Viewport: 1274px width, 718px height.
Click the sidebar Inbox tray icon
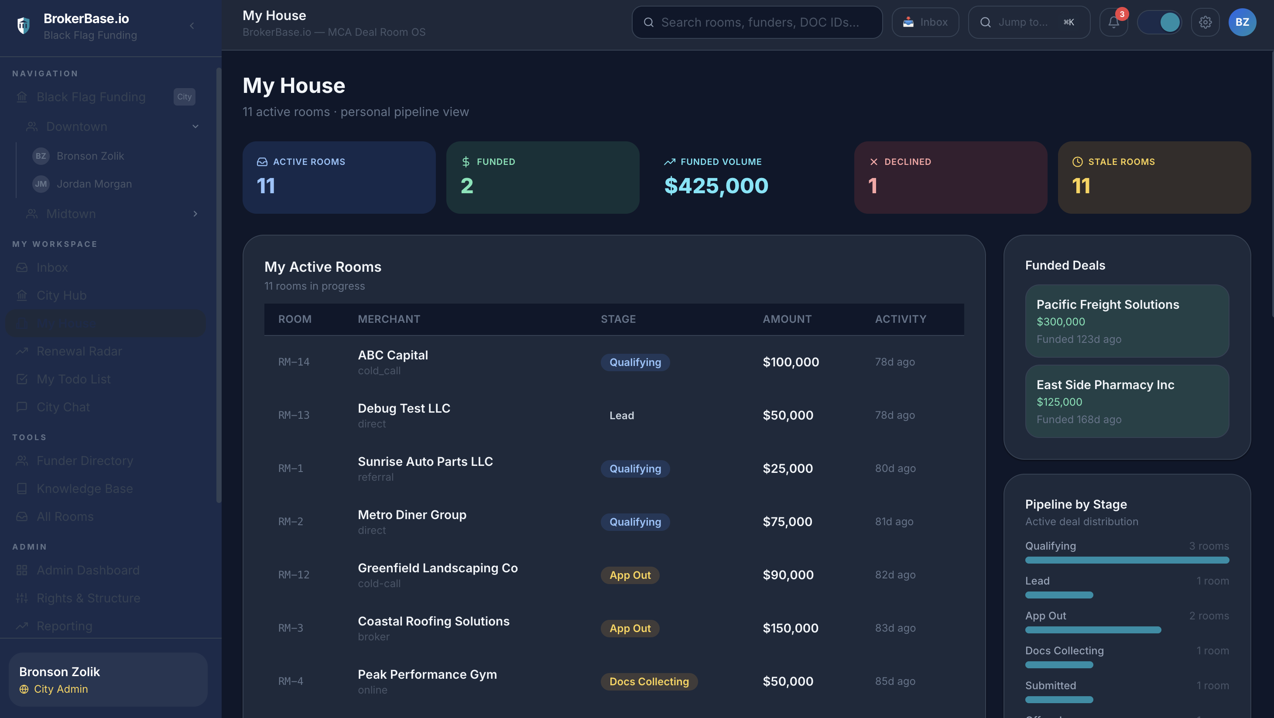22,267
